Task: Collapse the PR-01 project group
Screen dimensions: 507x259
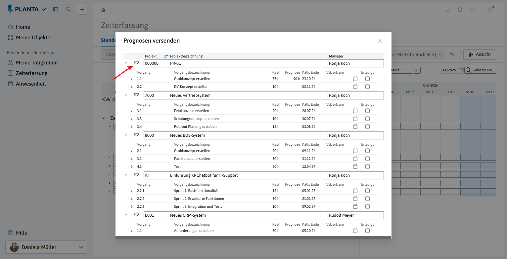Action: click(x=126, y=63)
